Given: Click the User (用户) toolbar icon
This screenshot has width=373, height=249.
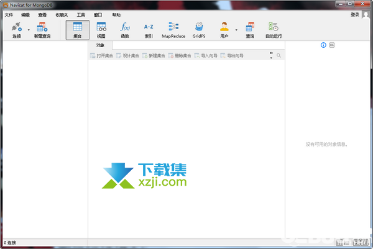Looking at the screenshot, I should tap(224, 30).
